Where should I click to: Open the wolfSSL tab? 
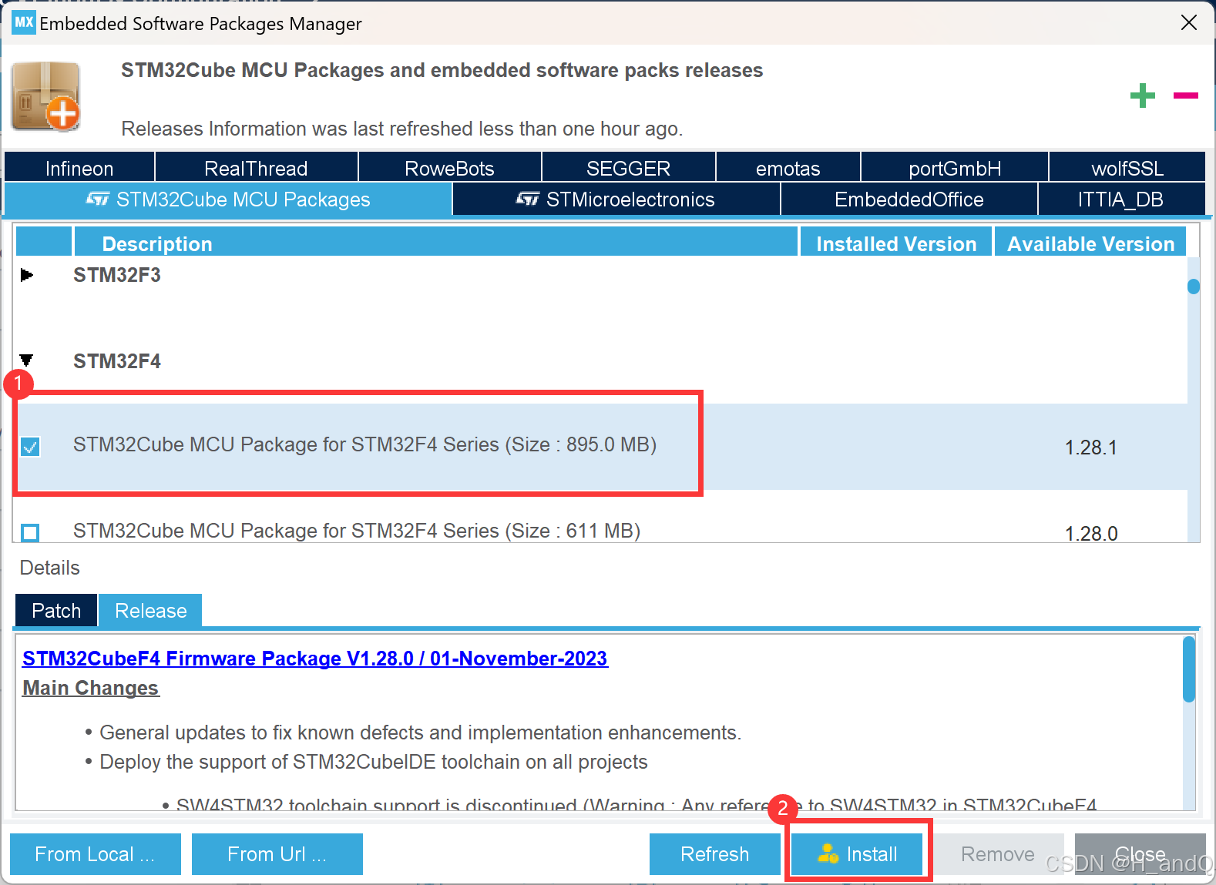[x=1127, y=168]
